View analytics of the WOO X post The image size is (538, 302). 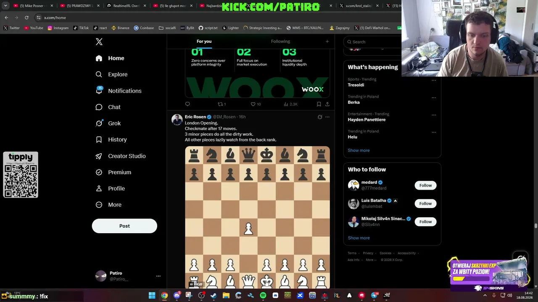point(290,104)
